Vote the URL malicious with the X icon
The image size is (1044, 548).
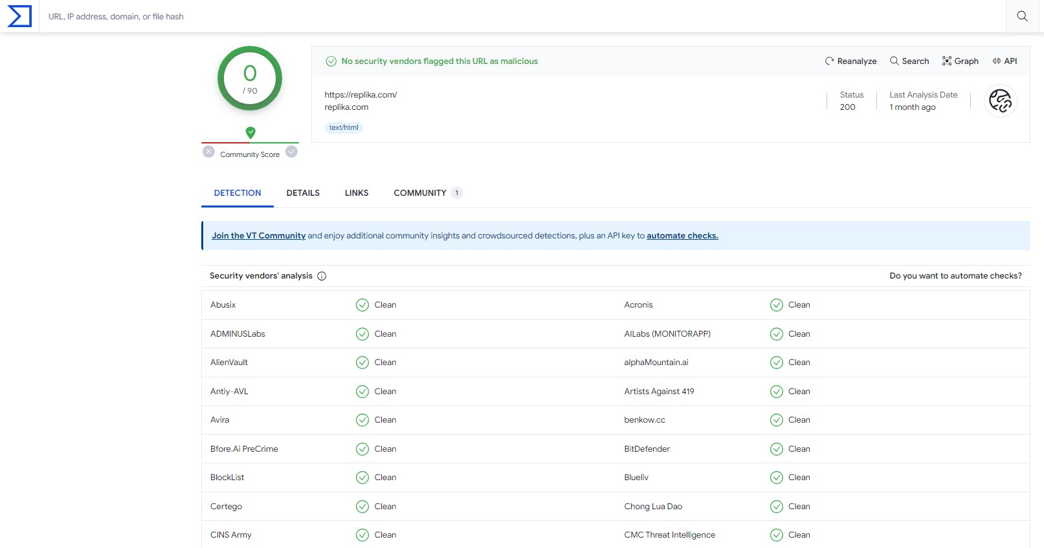[x=208, y=152]
